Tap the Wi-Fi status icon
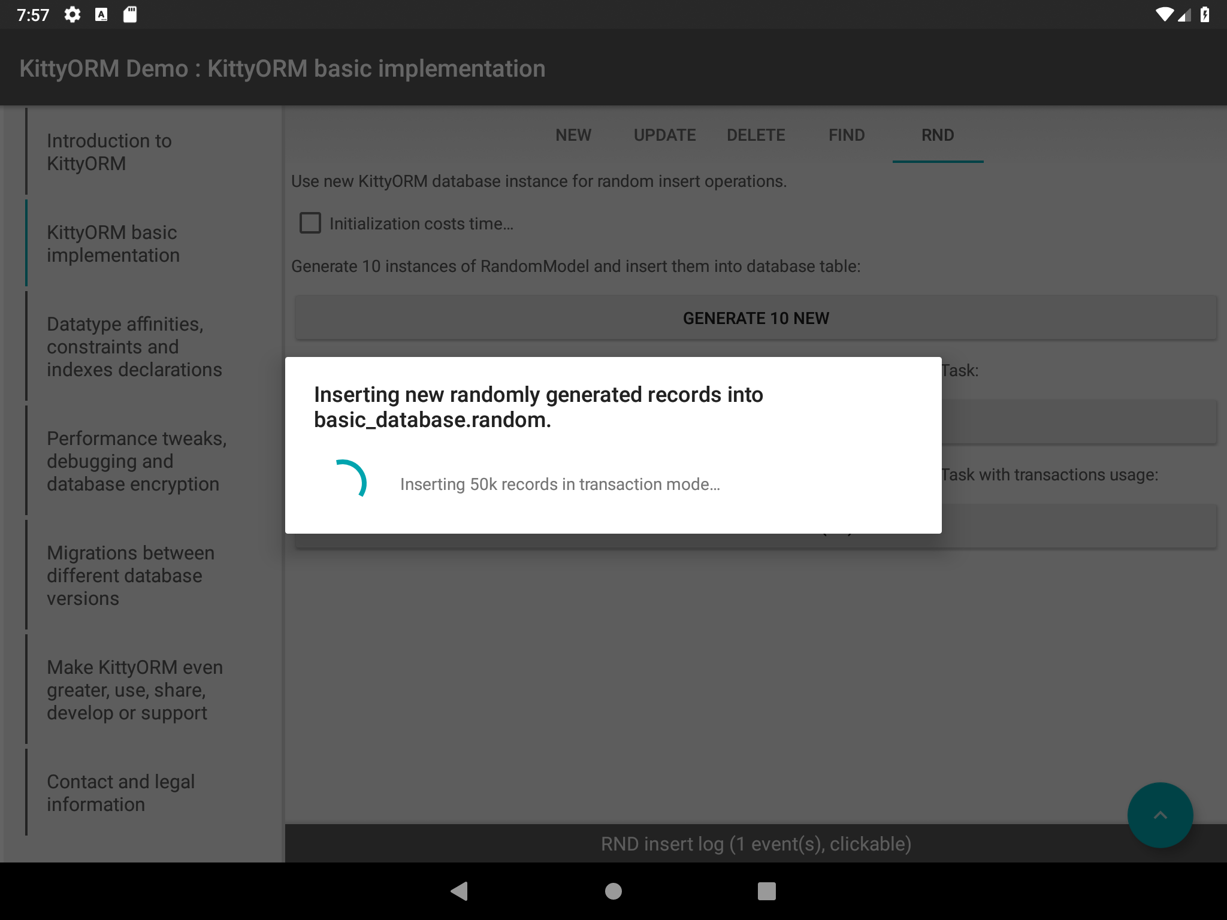Viewport: 1227px width, 920px height. (x=1164, y=14)
